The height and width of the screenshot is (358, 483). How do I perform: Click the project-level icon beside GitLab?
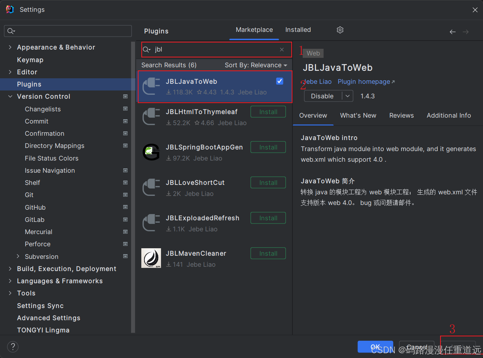125,220
